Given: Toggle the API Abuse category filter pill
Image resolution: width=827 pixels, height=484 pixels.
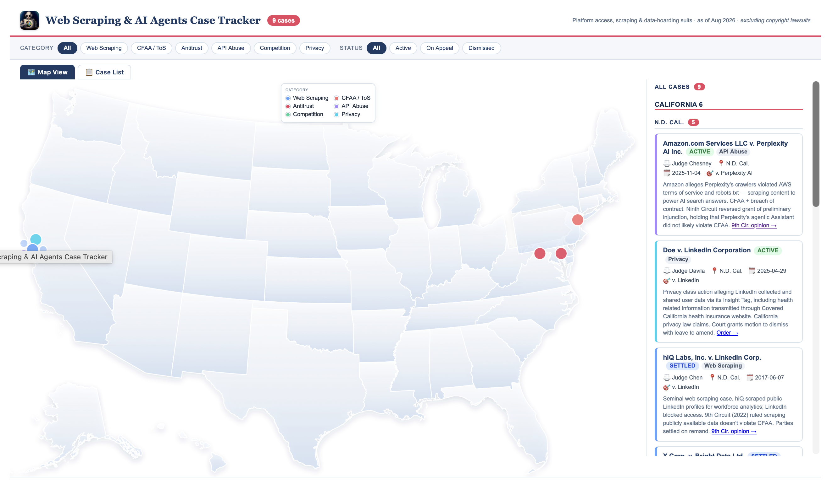Looking at the screenshot, I should click(x=231, y=48).
